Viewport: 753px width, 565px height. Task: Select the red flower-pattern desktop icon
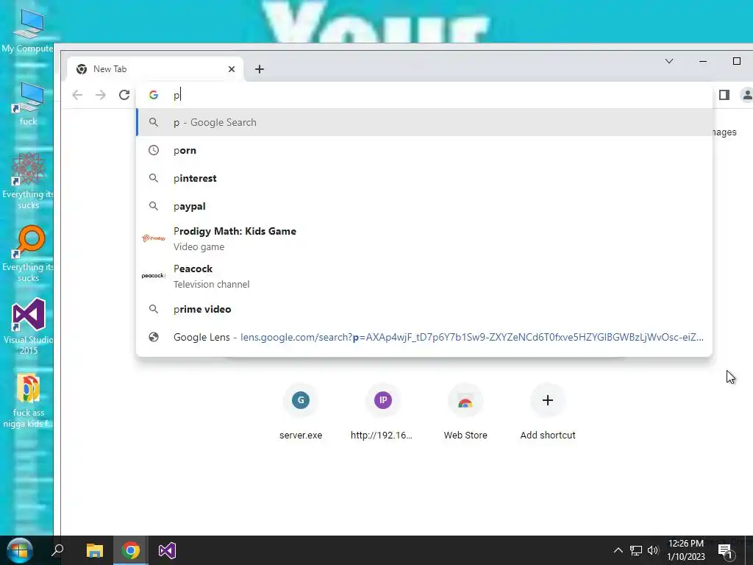click(x=28, y=181)
